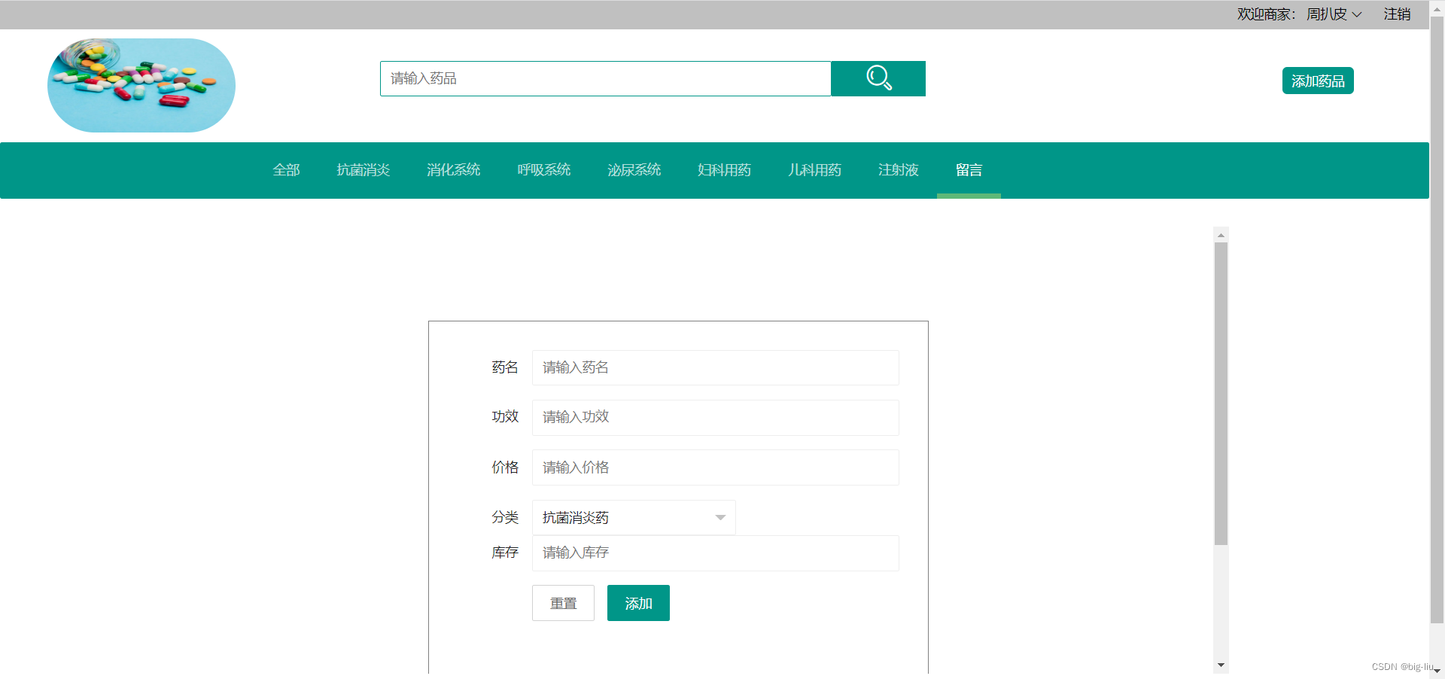Click the inner panel scrollbar down arrow
1445x679 pixels.
(x=1221, y=665)
